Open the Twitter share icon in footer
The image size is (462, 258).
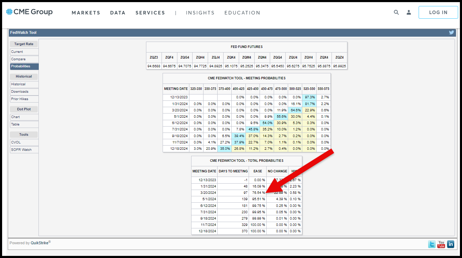(x=432, y=244)
